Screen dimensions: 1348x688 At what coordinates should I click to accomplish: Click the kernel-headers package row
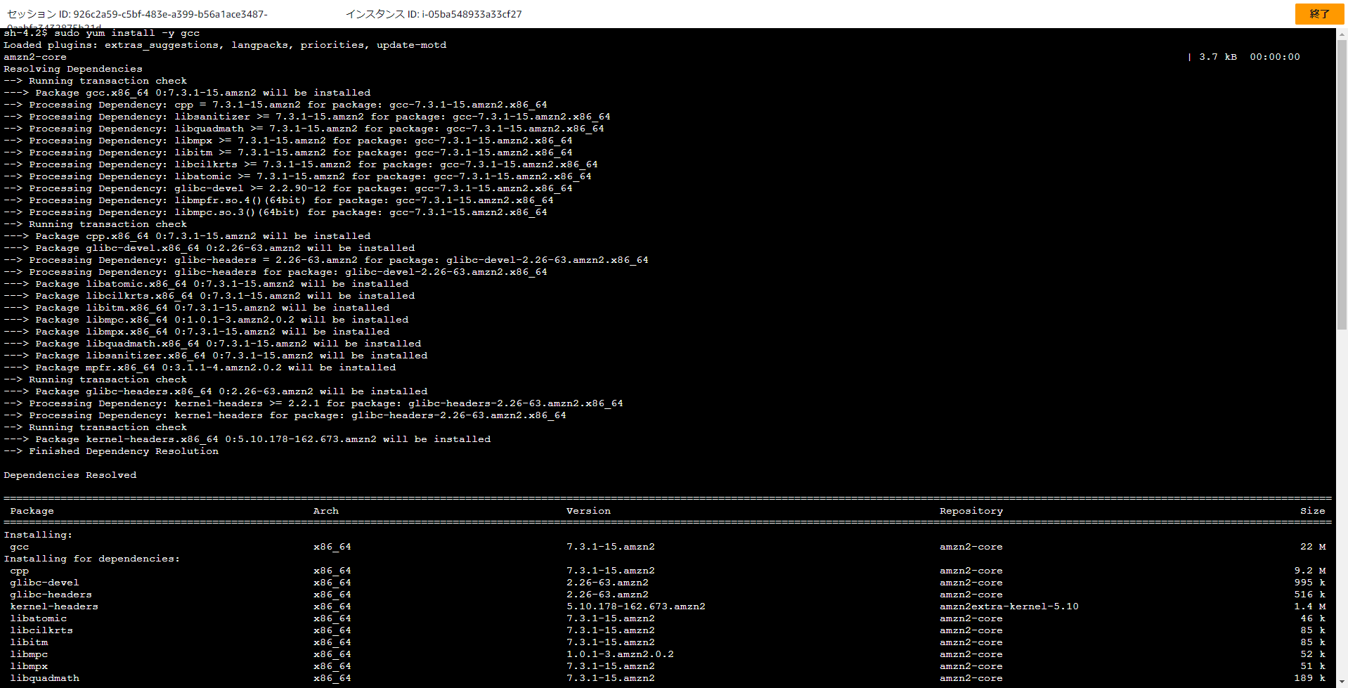click(x=52, y=606)
